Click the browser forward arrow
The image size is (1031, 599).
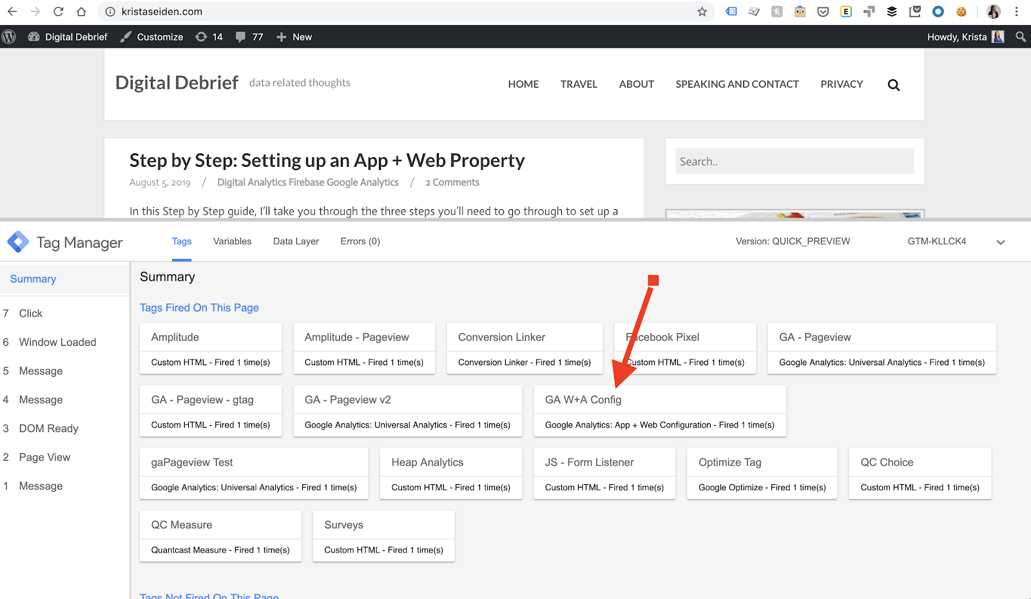point(35,12)
